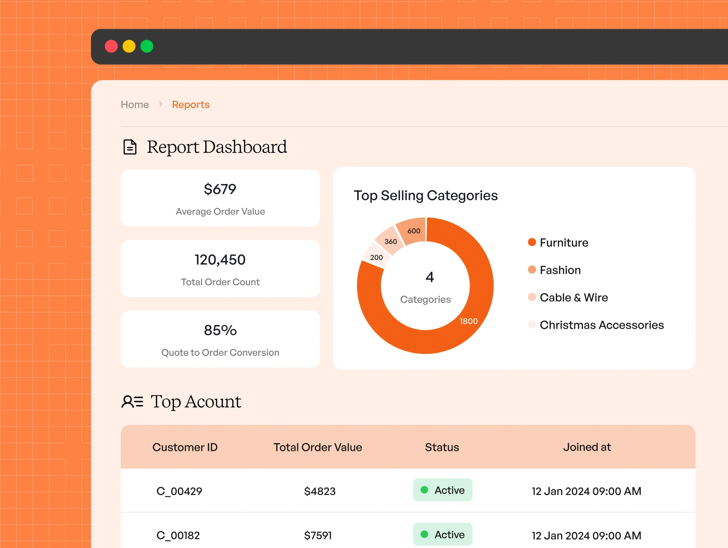Click the green maximize window dot
Screen dimensions: 728x548
tap(147, 46)
